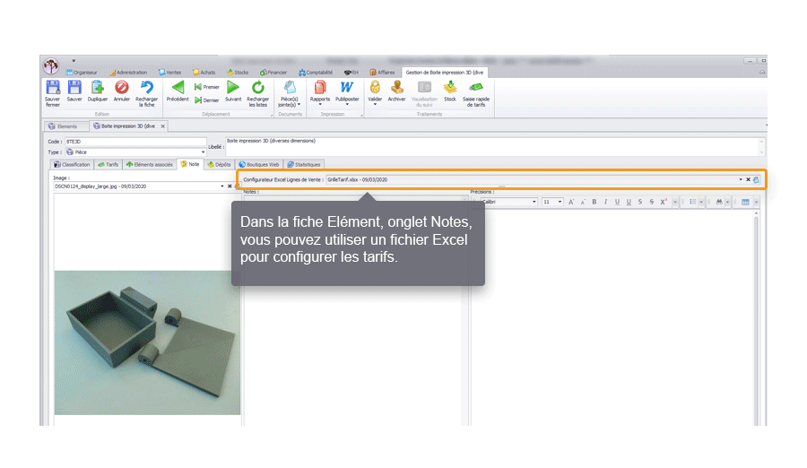Reload the form with Recharger la fiche
This screenshot has width=807, height=468.
click(x=147, y=93)
